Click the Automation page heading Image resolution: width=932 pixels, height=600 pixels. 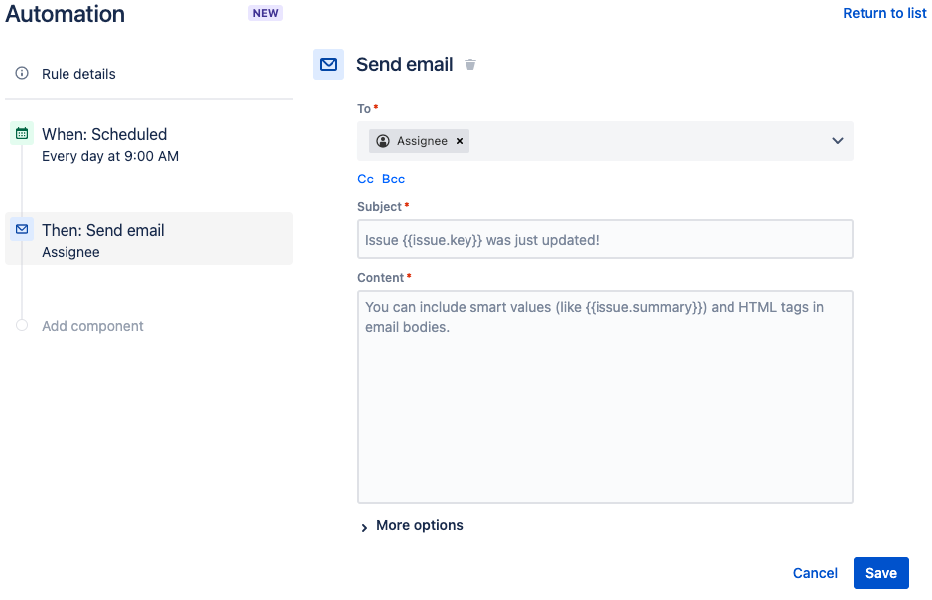[66, 13]
